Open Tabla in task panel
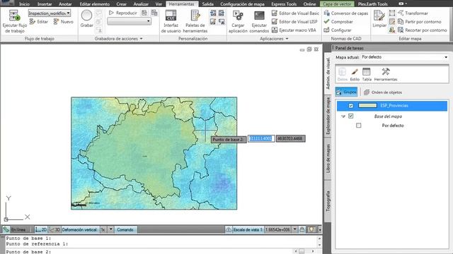 point(367,74)
